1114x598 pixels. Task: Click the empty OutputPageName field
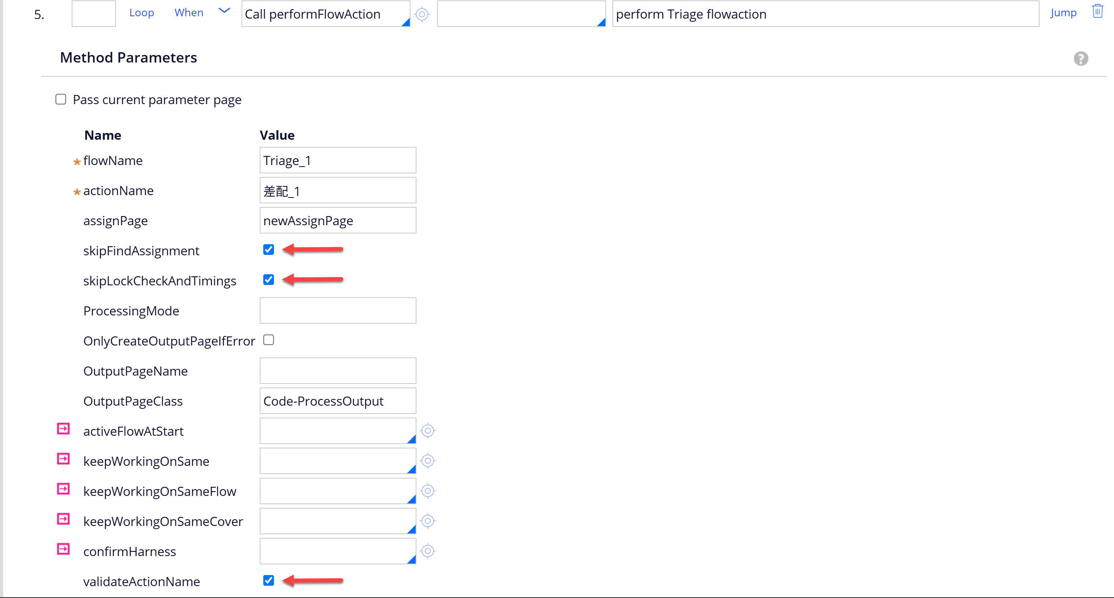coord(338,370)
